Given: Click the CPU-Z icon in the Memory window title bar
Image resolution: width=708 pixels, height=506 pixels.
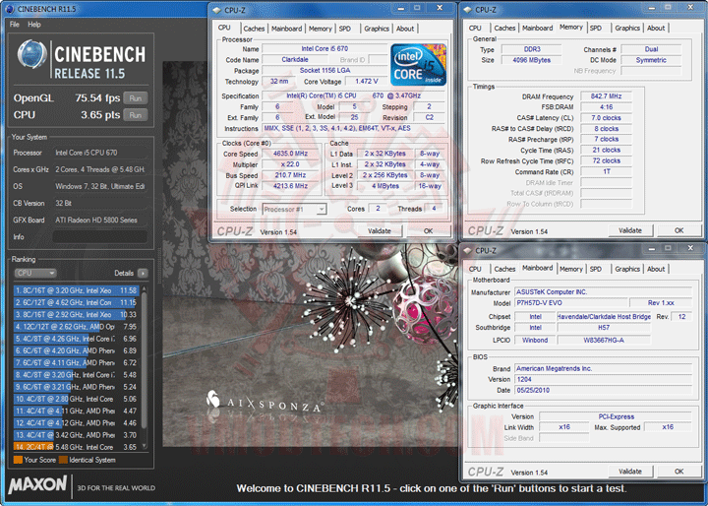Looking at the screenshot, I should click(x=468, y=10).
